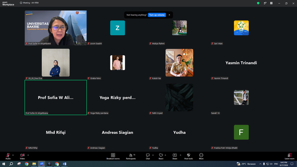Select the Yasmin Trinandi name tile
Viewport: 297px width, 167px height.
pyautogui.click(x=241, y=63)
